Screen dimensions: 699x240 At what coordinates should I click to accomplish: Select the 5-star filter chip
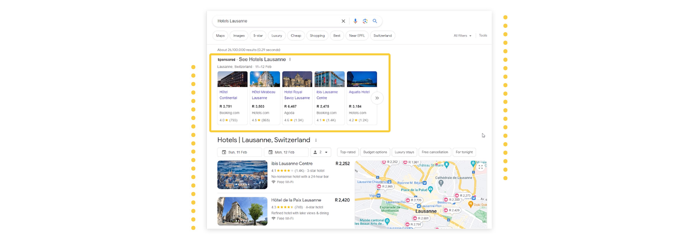[258, 36]
